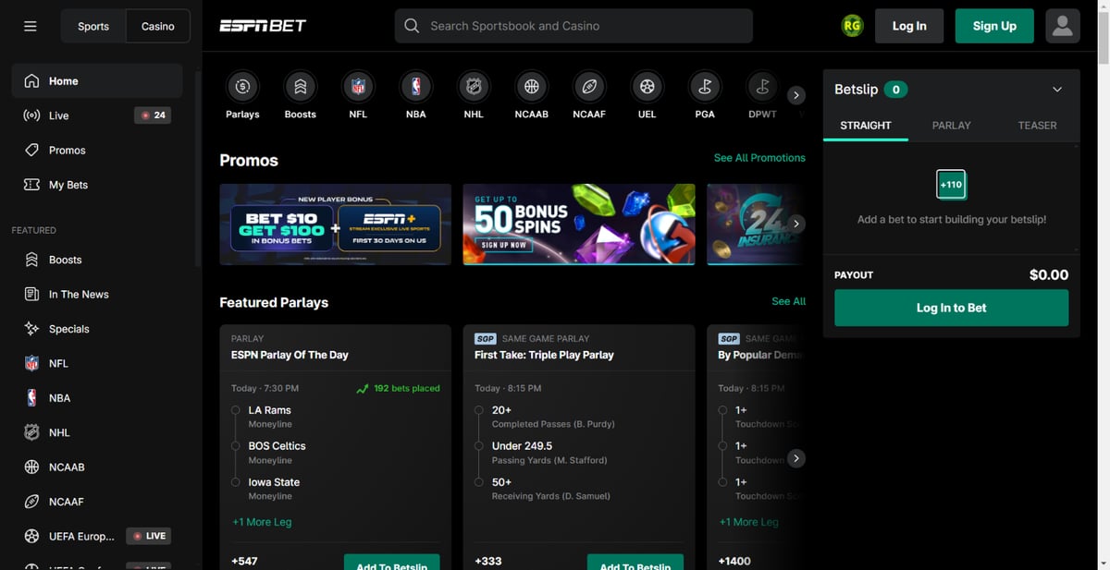Select the NCAAF football icon in top row
This screenshot has height=570, width=1110.
click(589, 87)
